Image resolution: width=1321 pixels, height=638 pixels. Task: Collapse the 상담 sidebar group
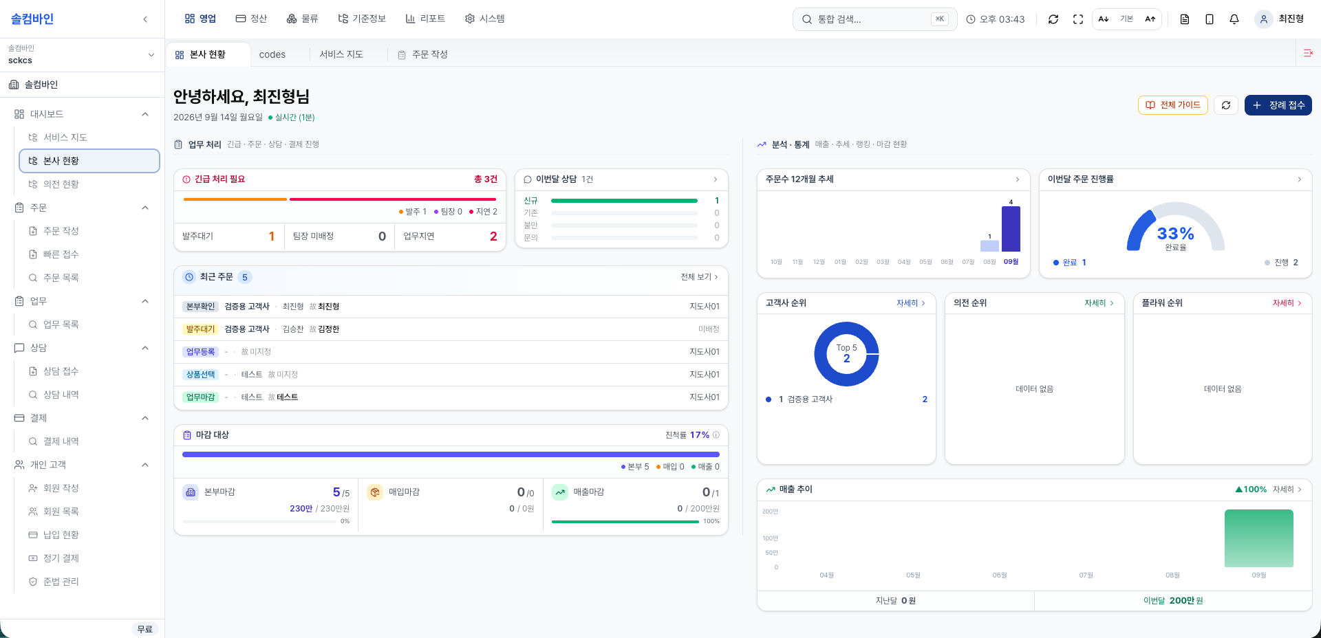coord(145,348)
